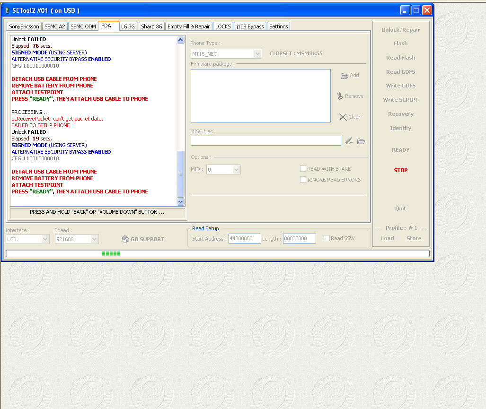Viewport: 486px width, 409px height.
Task: Select the PDA tab
Action: [x=108, y=26]
